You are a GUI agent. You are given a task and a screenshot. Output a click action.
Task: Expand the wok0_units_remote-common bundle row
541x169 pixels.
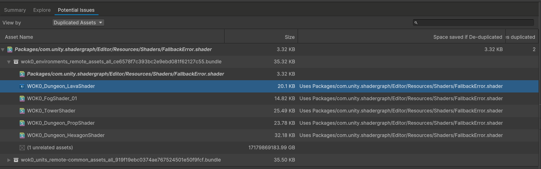click(9, 160)
